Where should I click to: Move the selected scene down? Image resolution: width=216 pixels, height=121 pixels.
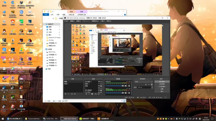click(75, 94)
